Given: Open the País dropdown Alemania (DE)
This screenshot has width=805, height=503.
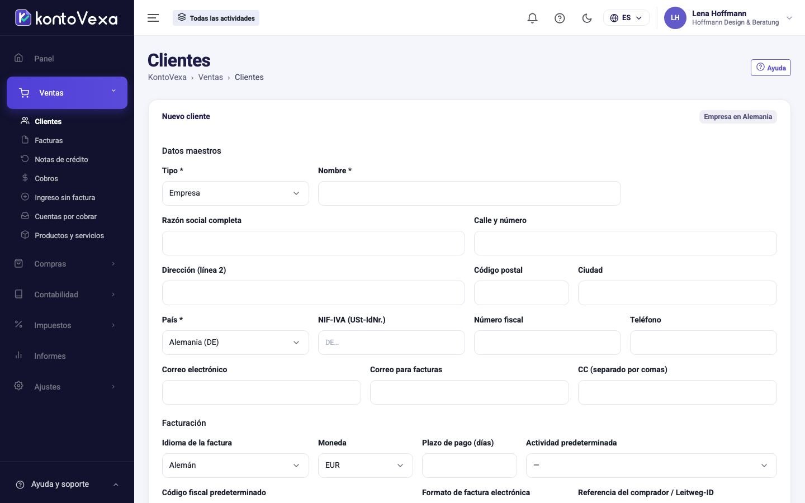Looking at the screenshot, I should pos(235,343).
